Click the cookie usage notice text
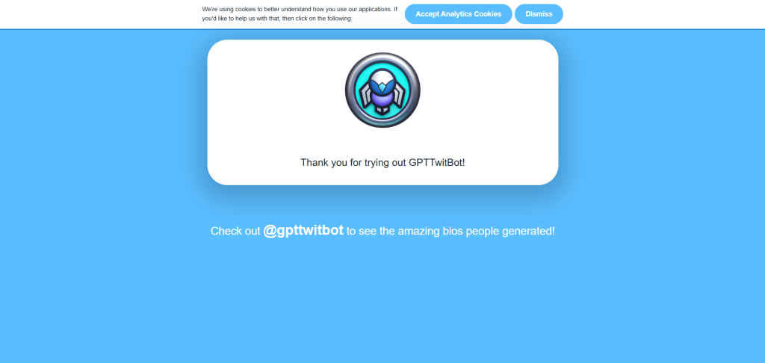This screenshot has height=363, width=765. click(x=300, y=13)
